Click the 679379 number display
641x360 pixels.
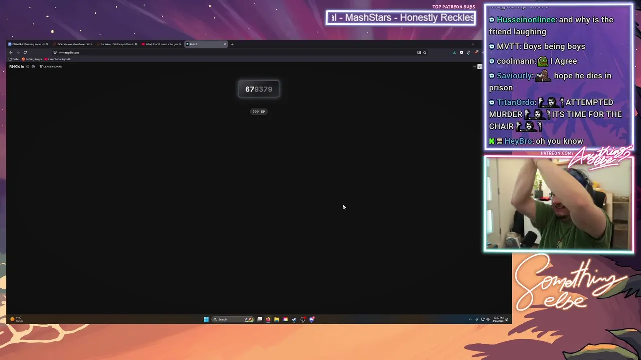point(259,89)
